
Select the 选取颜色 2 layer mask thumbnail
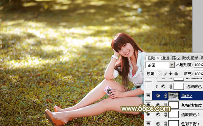tap(174, 115)
